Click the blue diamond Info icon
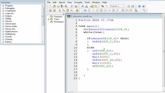This screenshot has width=165, height=93. tap(139, 6)
